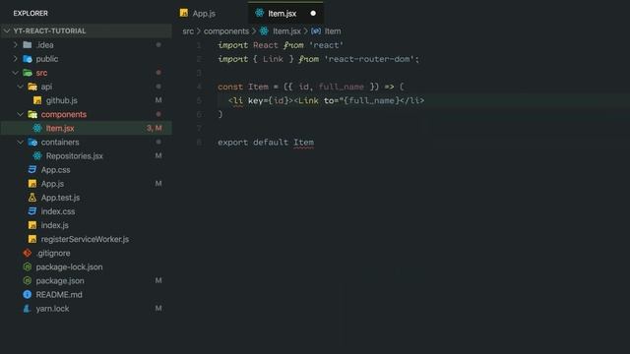Click the yarn icon beside yarn.lock

point(27,308)
